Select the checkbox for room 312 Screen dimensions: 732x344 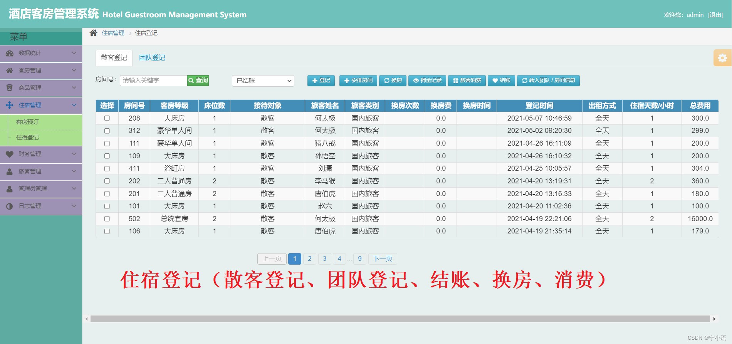click(x=107, y=131)
